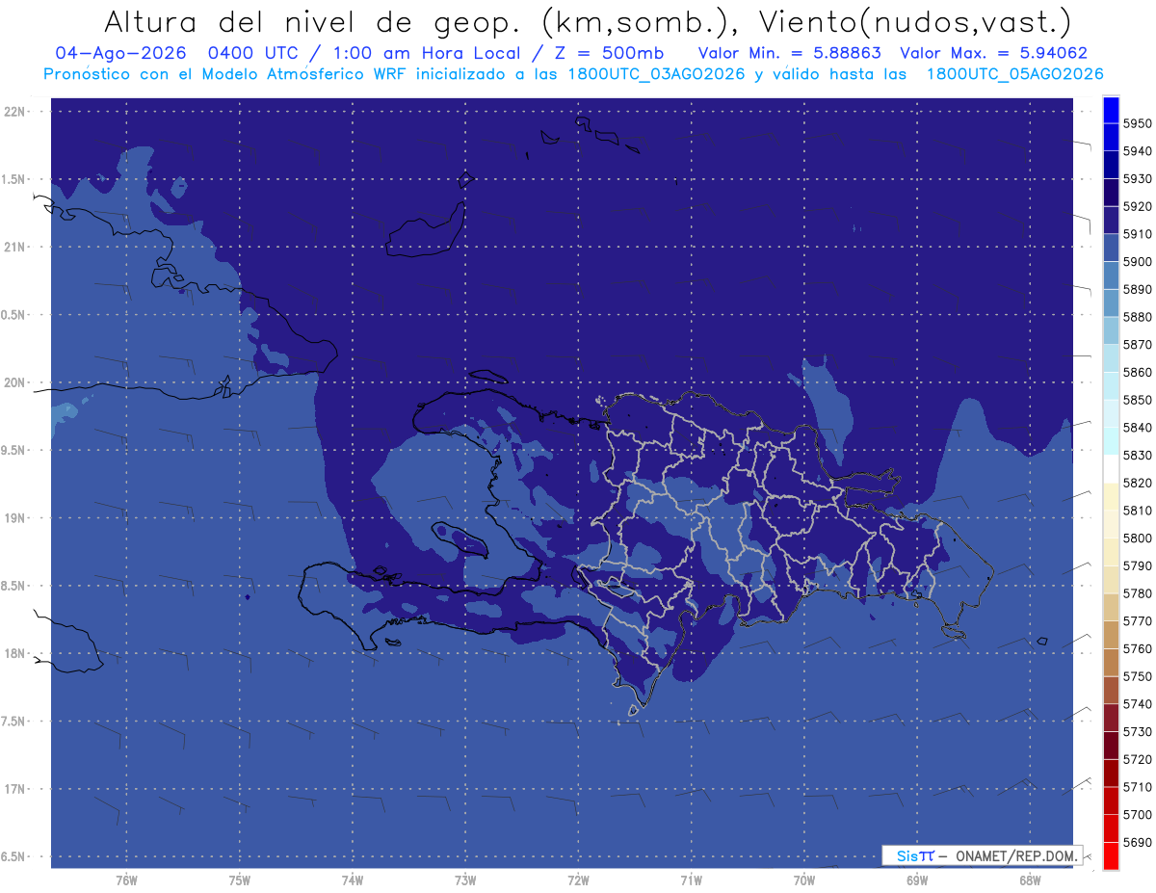Click the '5950' legend value

[1137, 123]
